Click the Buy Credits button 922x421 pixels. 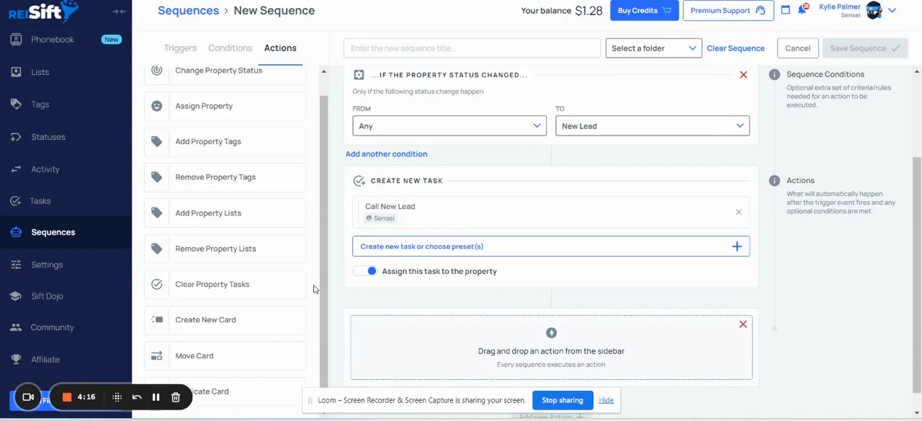click(x=644, y=11)
